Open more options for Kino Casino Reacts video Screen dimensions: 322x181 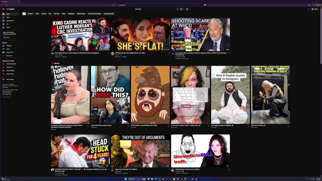(109, 53)
